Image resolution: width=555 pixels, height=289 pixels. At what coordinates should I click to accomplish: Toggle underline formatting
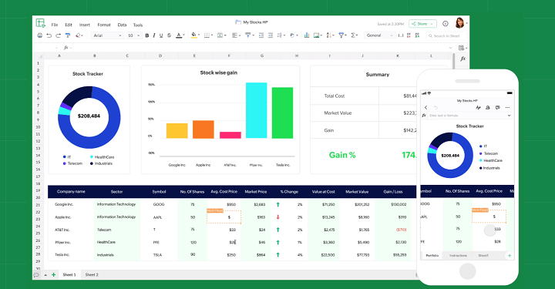161,35
